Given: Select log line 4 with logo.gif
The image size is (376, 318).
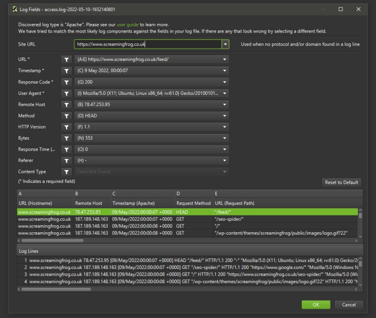Looking at the screenshot, I should (x=188, y=282).
